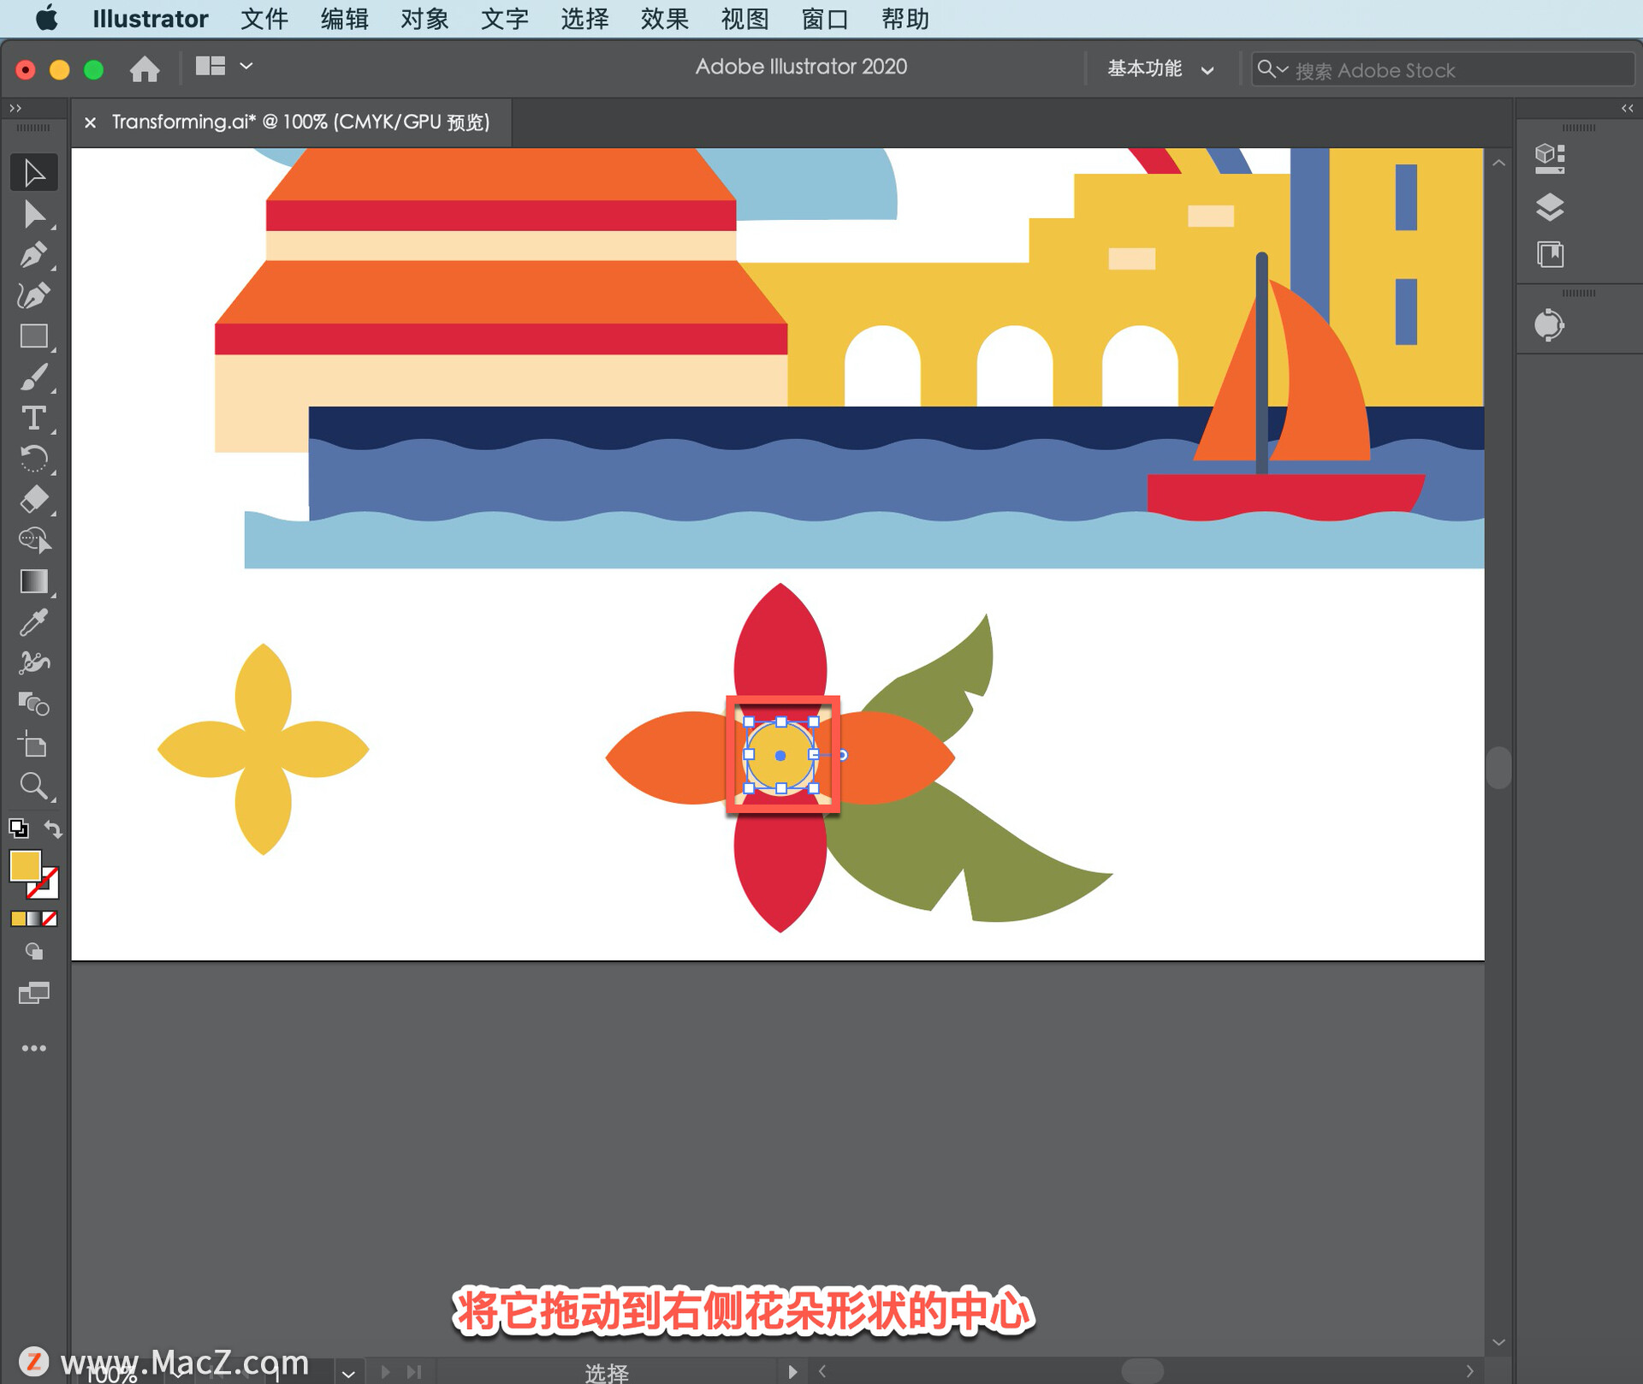Image resolution: width=1643 pixels, height=1384 pixels.
Task: Pick the Type tool
Action: [x=33, y=418]
